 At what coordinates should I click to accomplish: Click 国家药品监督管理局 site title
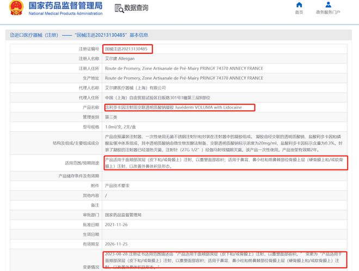65,6
